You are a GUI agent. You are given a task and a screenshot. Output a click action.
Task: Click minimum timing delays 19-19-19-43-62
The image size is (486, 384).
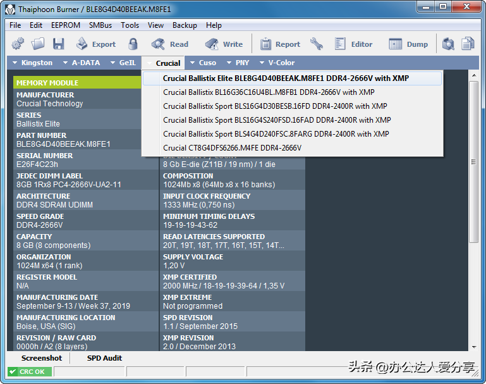[x=190, y=225]
